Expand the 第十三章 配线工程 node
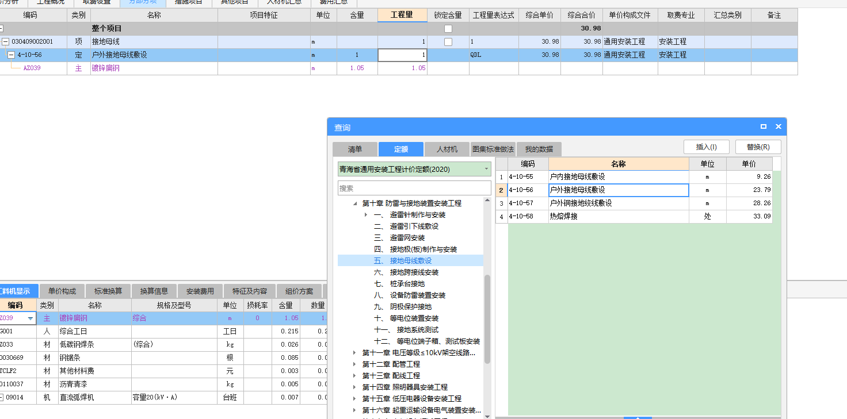The height and width of the screenshot is (419, 847). (354, 376)
